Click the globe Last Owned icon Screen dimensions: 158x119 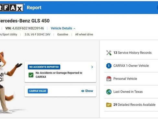(109, 92)
